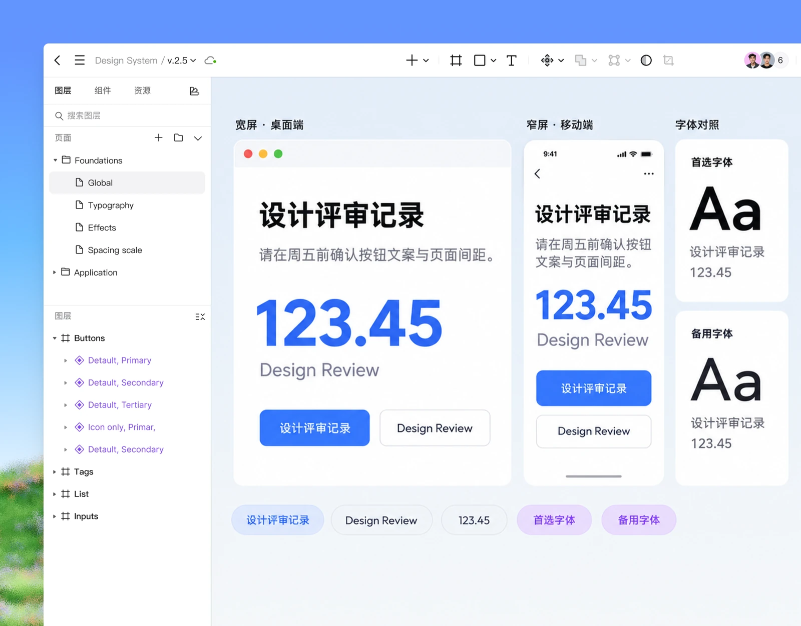Viewport: 801px width, 626px height.
Task: Open the hamburger main menu
Action: click(80, 60)
